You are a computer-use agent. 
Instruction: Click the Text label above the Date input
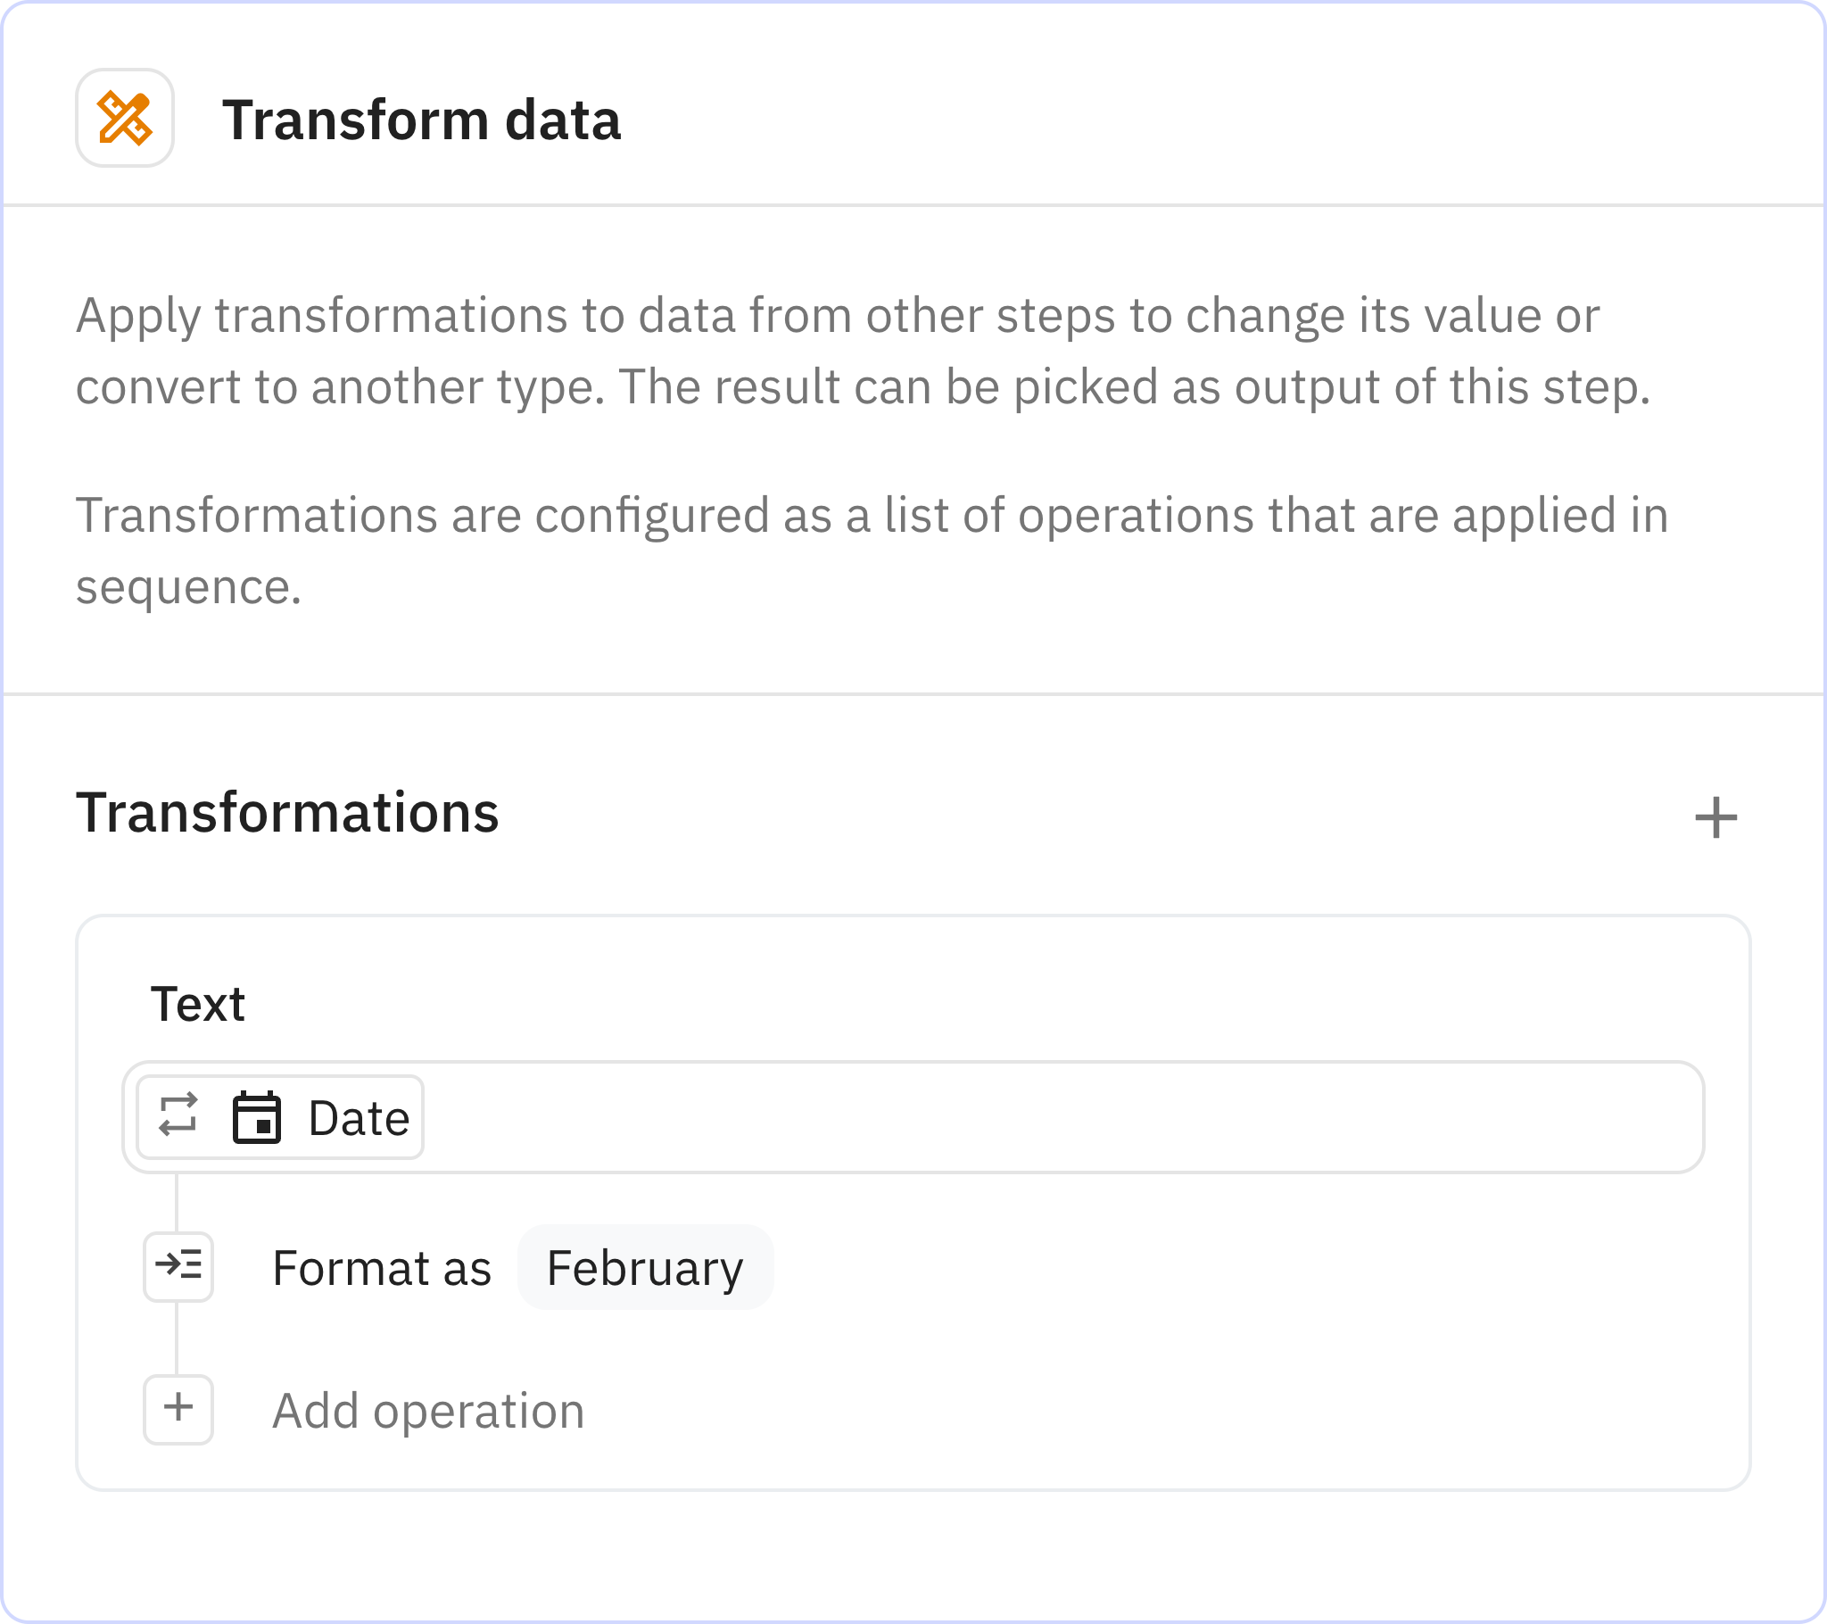pos(198,1003)
